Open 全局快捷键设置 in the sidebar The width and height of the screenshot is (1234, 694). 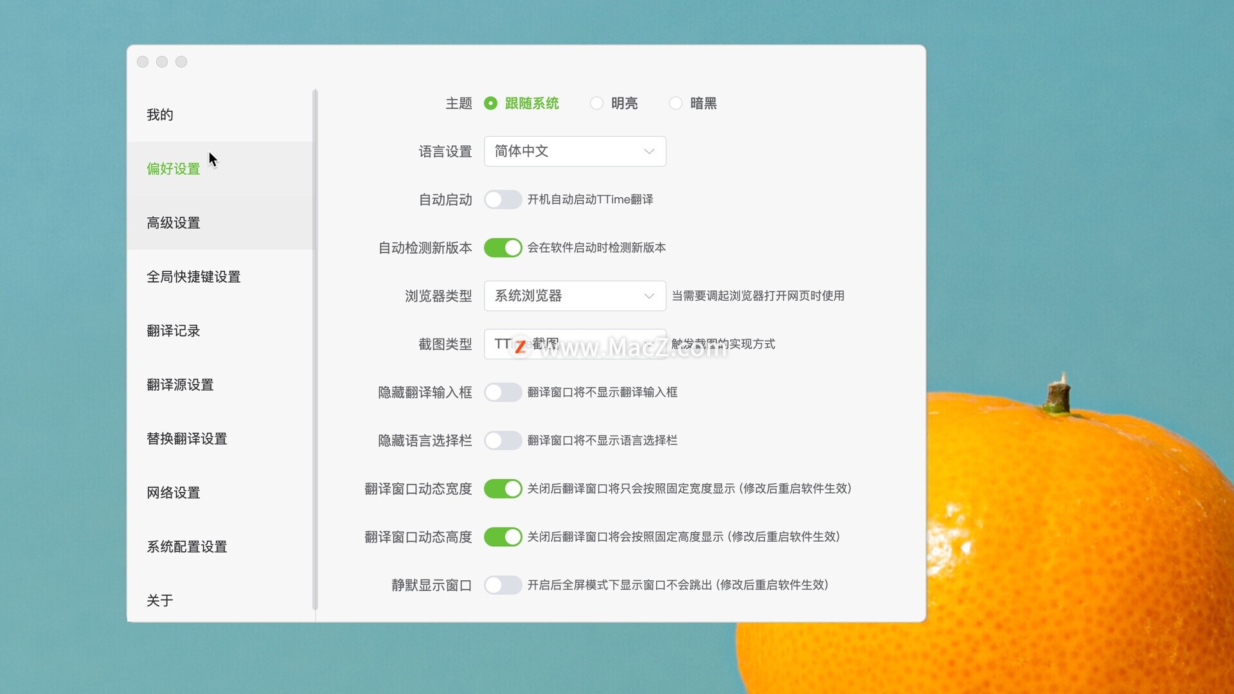pyautogui.click(x=220, y=276)
